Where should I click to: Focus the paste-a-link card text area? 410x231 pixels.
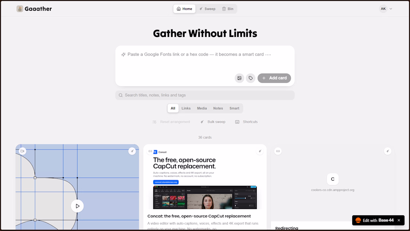[205, 59]
